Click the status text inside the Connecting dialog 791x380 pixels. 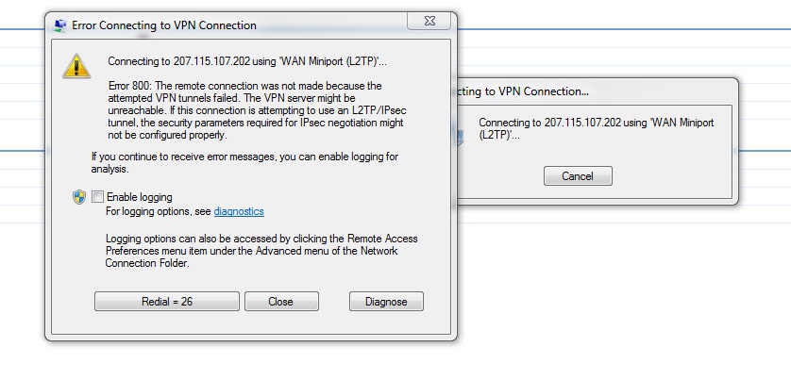pos(597,128)
